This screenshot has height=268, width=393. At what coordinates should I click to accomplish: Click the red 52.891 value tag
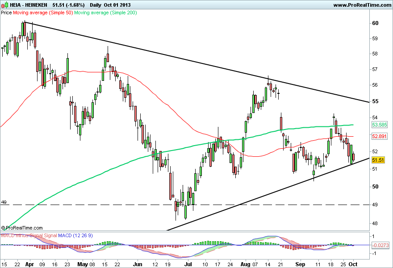[380, 136]
